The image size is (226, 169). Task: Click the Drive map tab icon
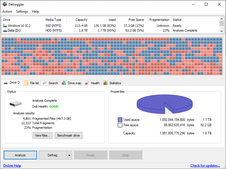point(64,83)
